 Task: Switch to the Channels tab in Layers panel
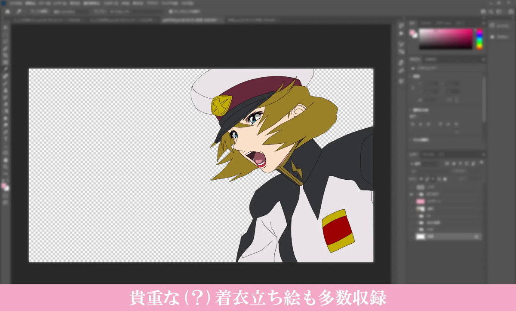pos(428,154)
